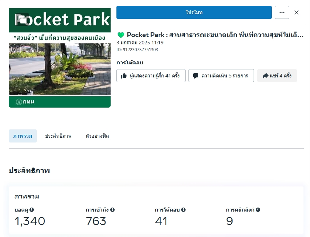Viewport: 310px width, 237px height.
Task: Click the green heart icon in the post title
Action: [121, 35]
